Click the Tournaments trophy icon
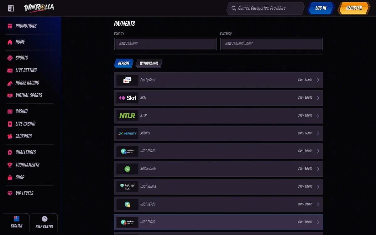The width and height of the screenshot is (376, 235). 10,165
